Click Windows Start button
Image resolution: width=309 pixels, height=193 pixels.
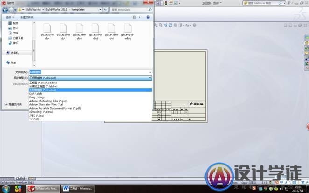6,189
